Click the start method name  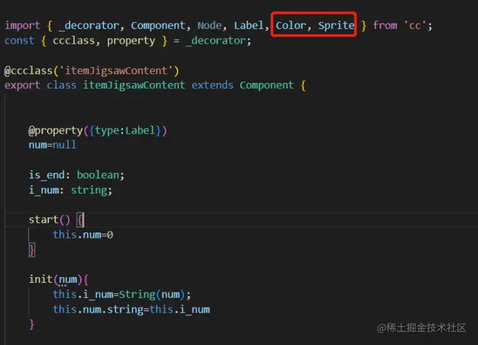click(44, 220)
